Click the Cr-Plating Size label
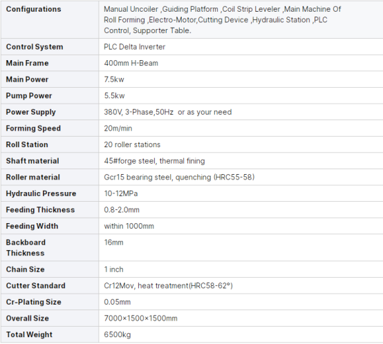 [x=33, y=302]
